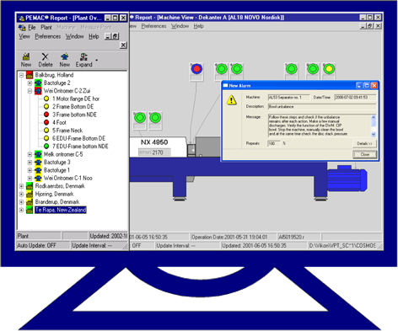This screenshot has width=398, height=331.
Task: Click the Delete toolbar icon
Action: (46, 60)
